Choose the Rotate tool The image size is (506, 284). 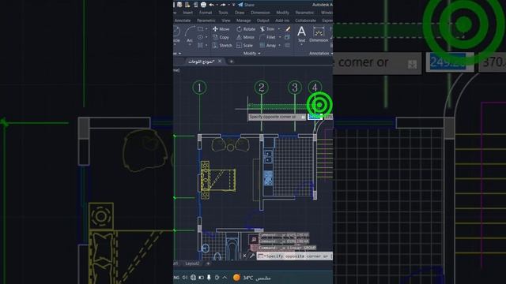[246, 29]
